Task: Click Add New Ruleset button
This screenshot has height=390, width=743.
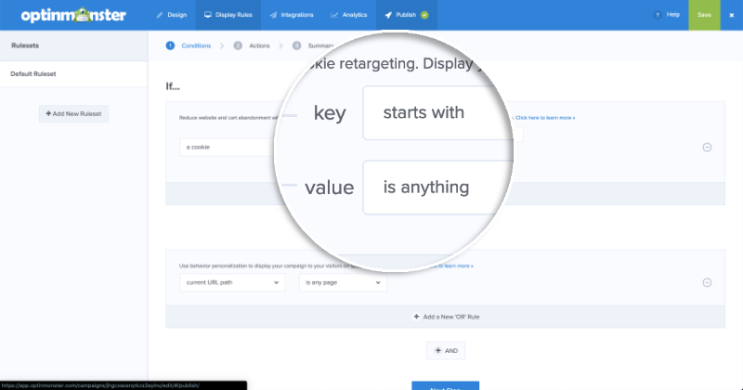Action: pos(73,113)
